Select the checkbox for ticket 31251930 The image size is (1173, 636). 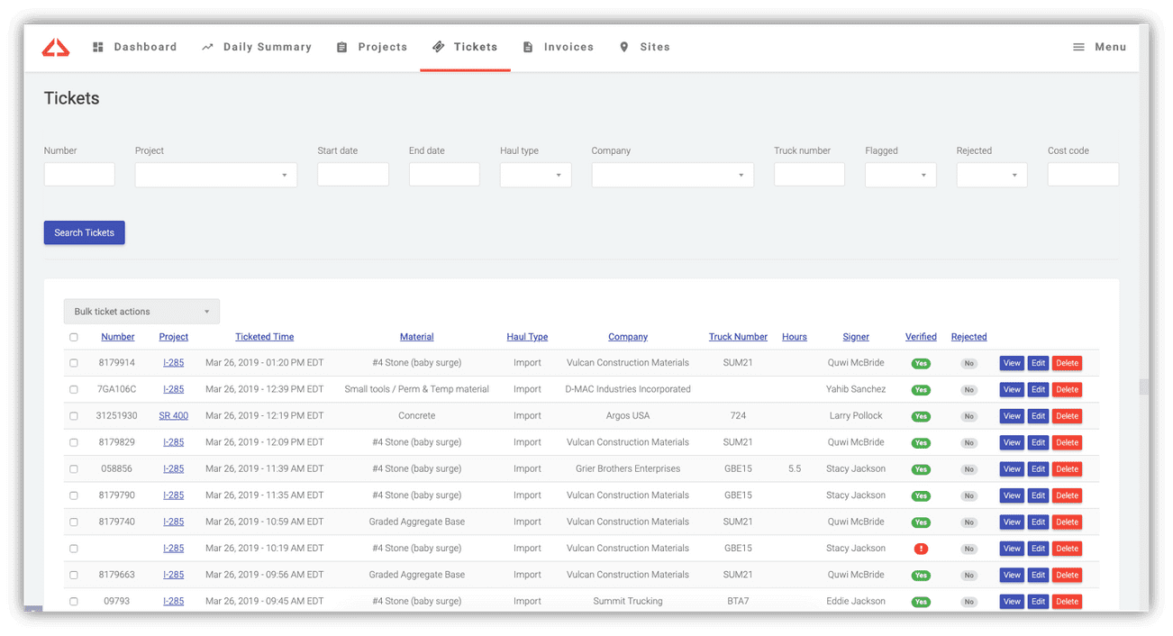pyautogui.click(x=74, y=416)
